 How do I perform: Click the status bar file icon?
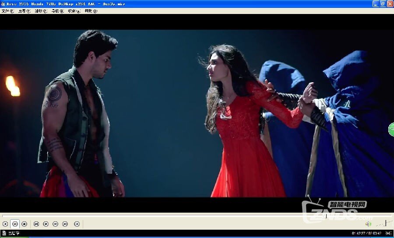click(x=4, y=233)
